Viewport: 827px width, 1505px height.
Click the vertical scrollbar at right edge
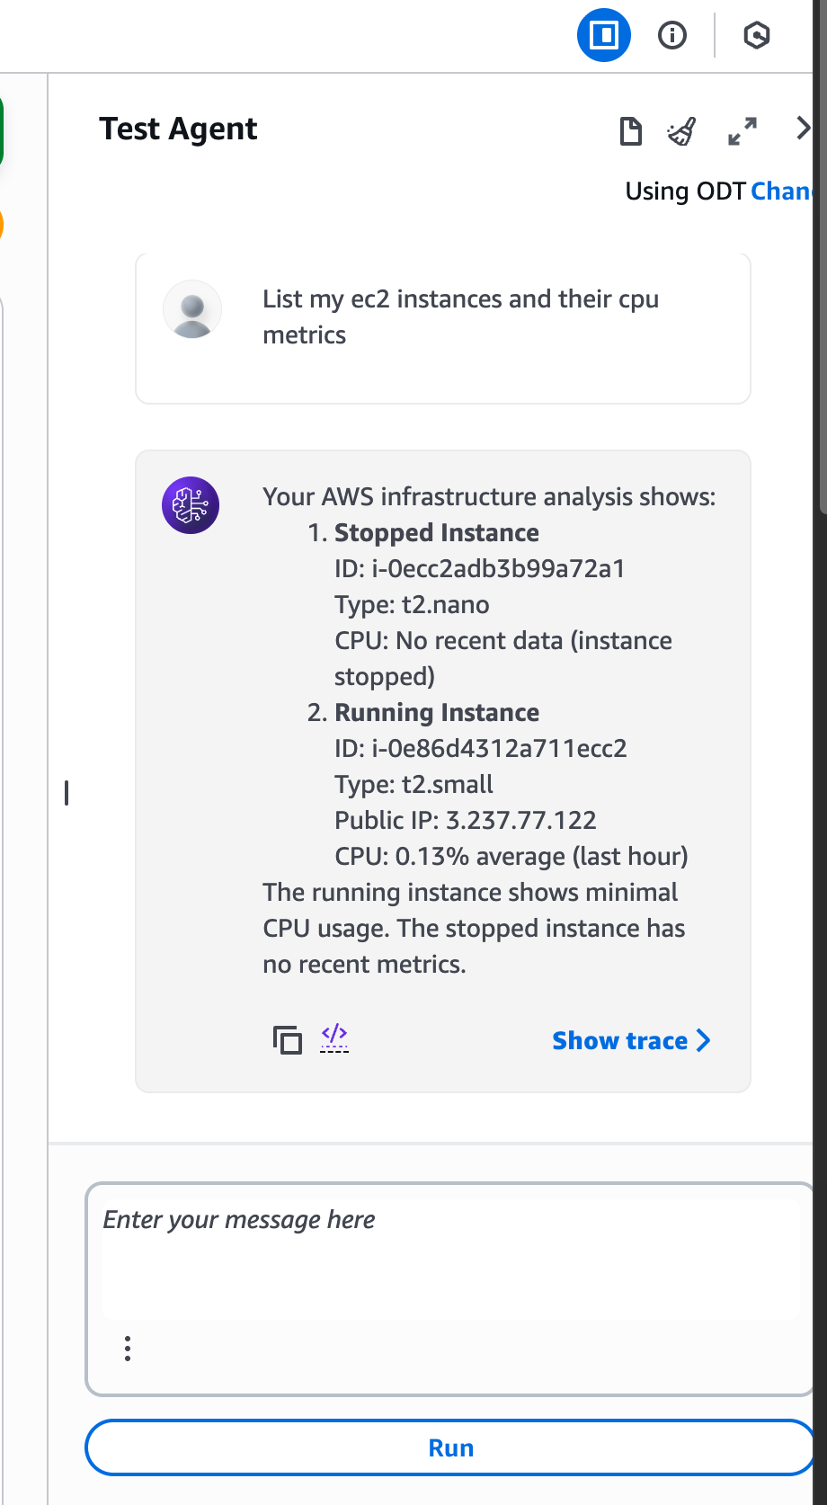(822, 270)
